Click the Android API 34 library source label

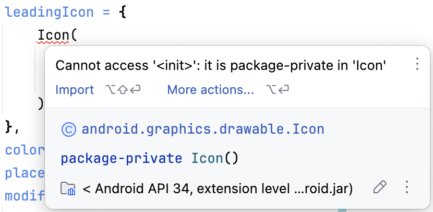pos(218,189)
